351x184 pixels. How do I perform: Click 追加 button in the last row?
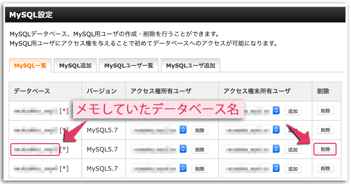(x=293, y=169)
